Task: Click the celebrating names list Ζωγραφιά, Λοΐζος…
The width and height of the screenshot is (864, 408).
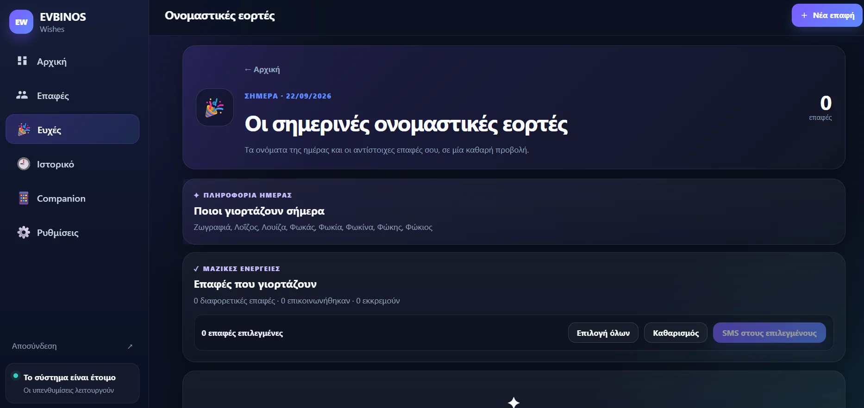Action: click(313, 227)
